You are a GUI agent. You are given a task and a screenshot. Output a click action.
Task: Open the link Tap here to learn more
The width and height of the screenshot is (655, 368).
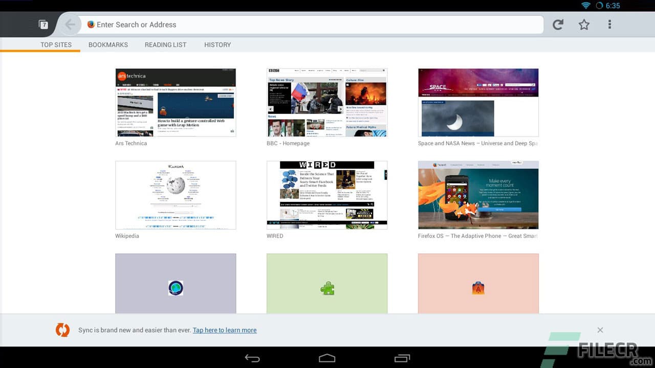pos(225,330)
